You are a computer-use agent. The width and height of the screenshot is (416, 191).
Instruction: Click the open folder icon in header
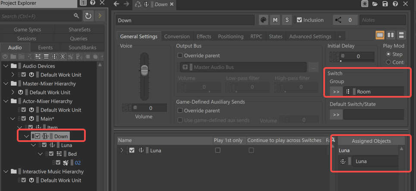(375, 4)
